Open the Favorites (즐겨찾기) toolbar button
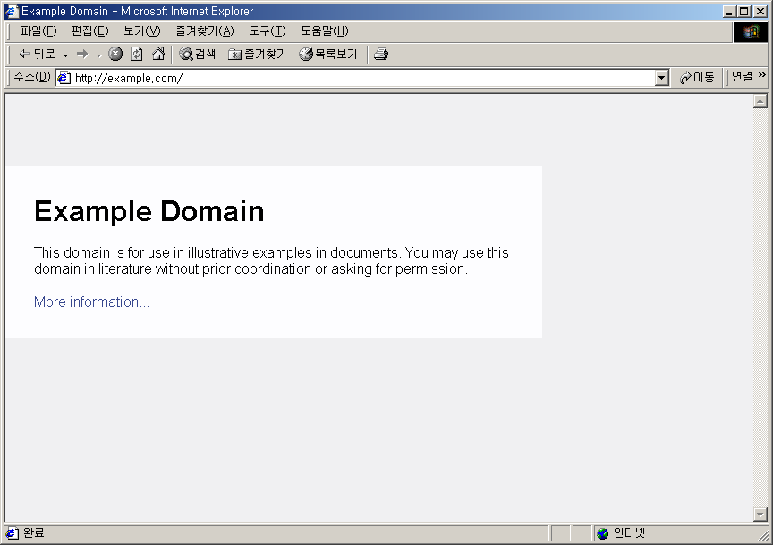Image resolution: width=773 pixels, height=545 pixels. click(258, 54)
